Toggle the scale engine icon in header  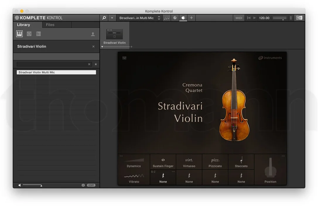pos(175,18)
